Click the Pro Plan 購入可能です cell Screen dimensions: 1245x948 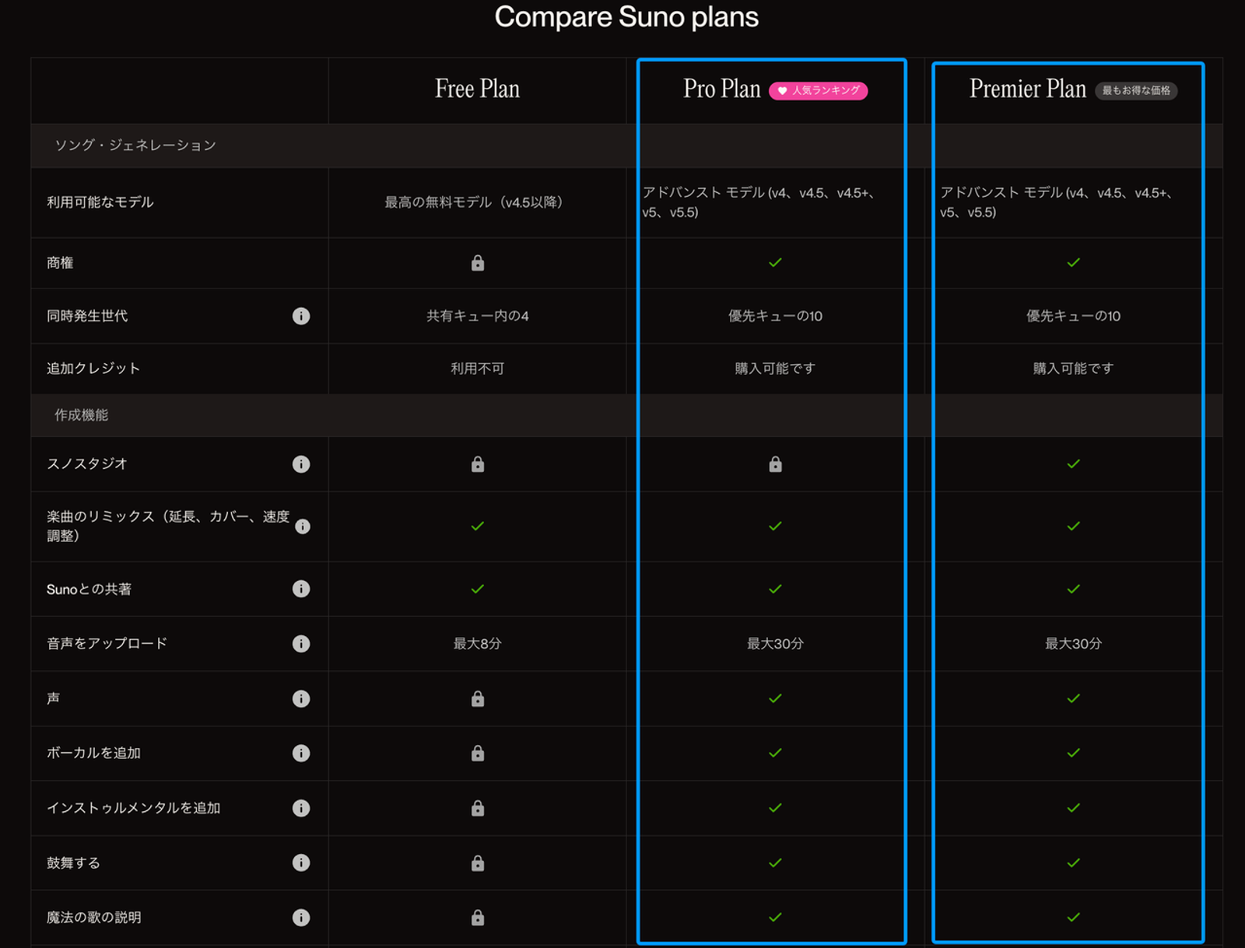pos(775,369)
